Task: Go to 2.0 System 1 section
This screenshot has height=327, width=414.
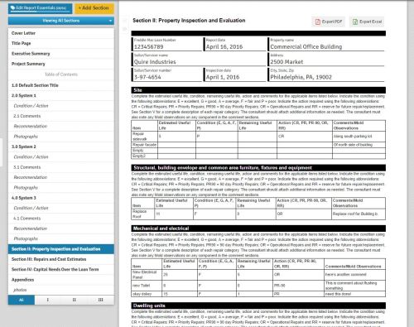Action: click(x=61, y=95)
